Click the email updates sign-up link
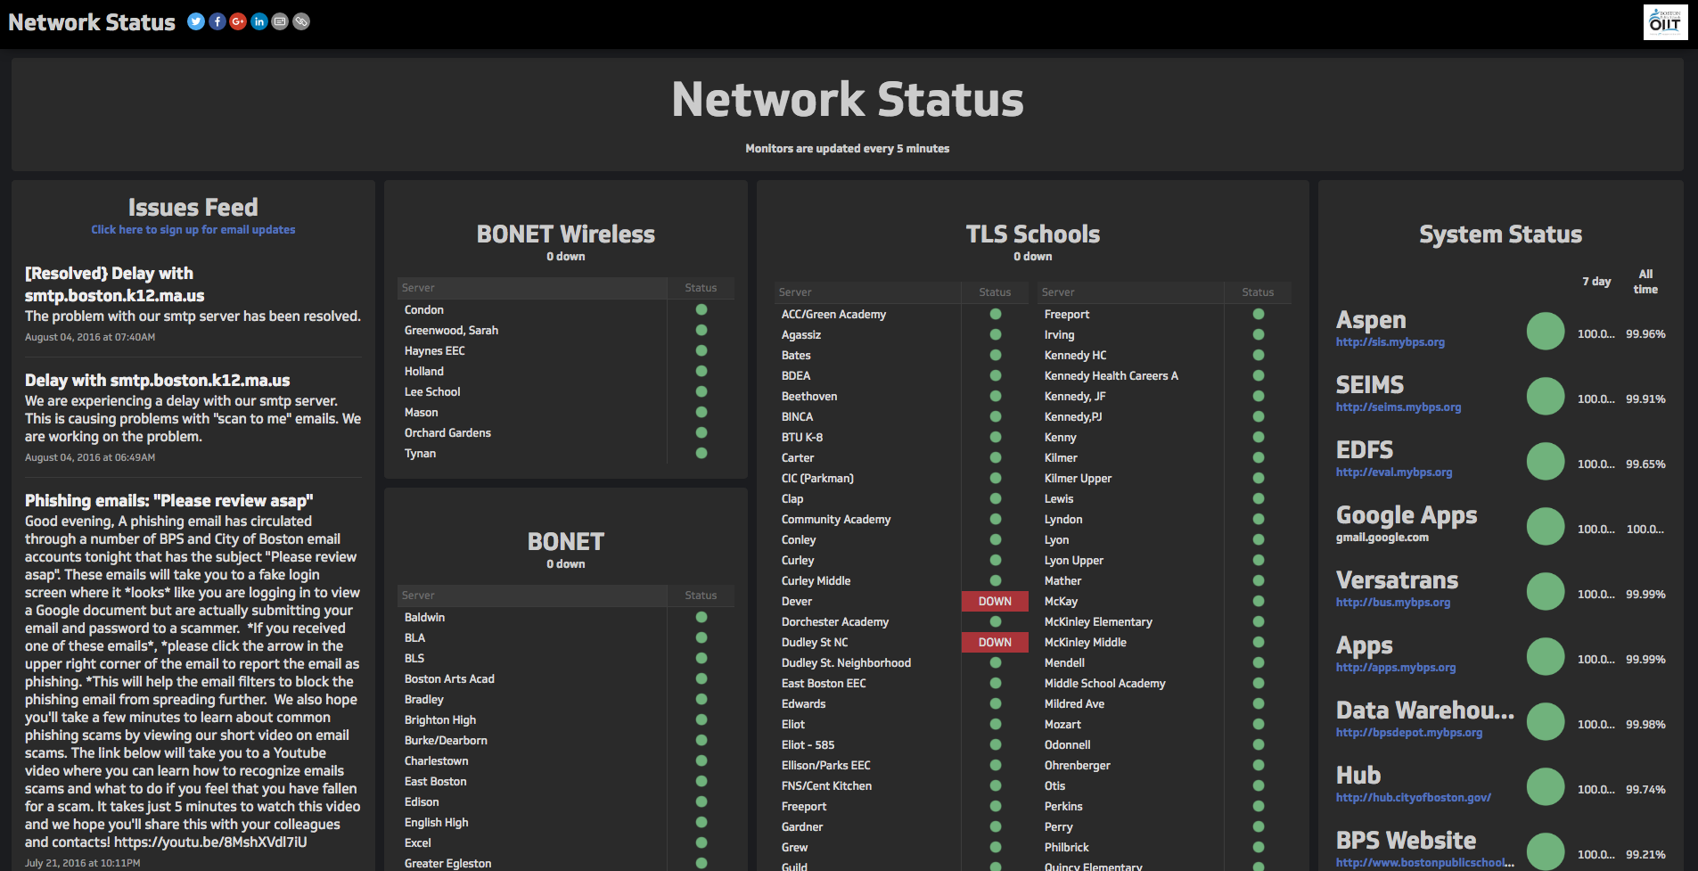Viewport: 1698px width, 871px height. pos(193,230)
